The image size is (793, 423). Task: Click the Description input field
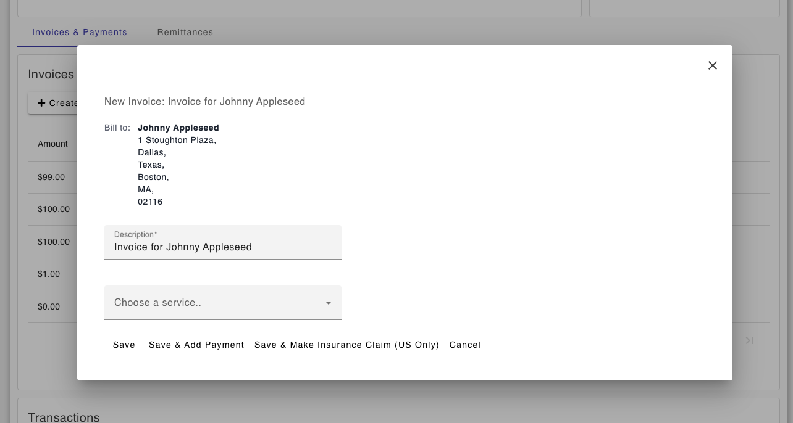(x=222, y=247)
